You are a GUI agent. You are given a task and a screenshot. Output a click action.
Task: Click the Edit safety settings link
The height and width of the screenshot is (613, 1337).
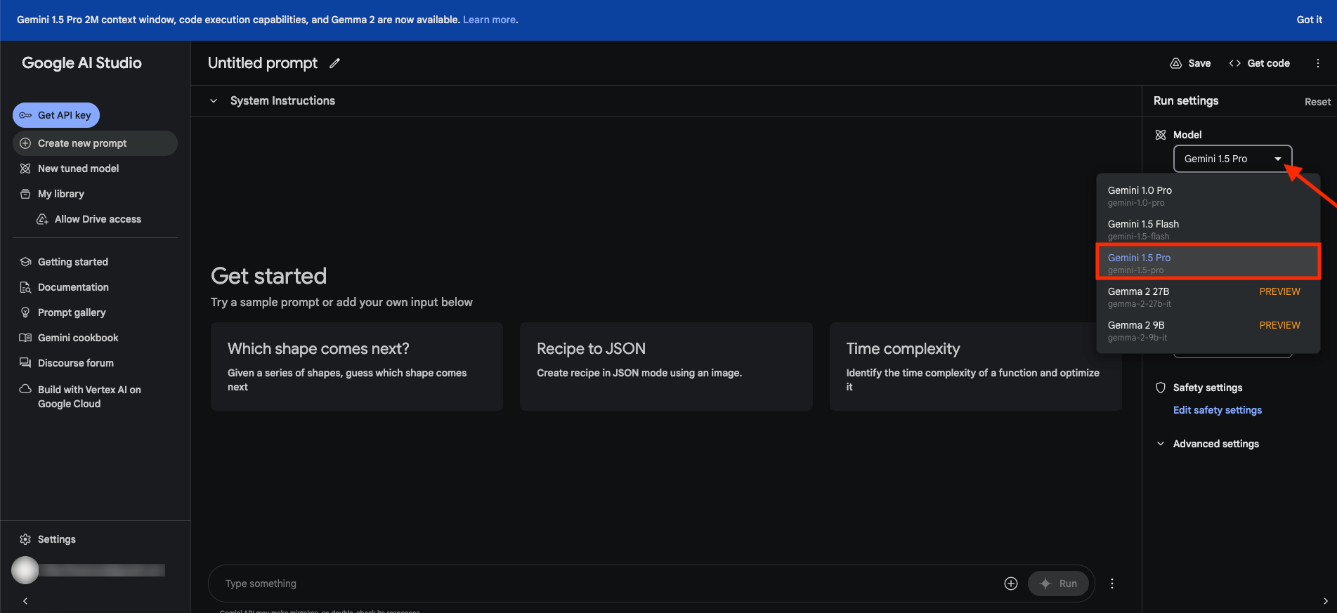[1217, 410]
